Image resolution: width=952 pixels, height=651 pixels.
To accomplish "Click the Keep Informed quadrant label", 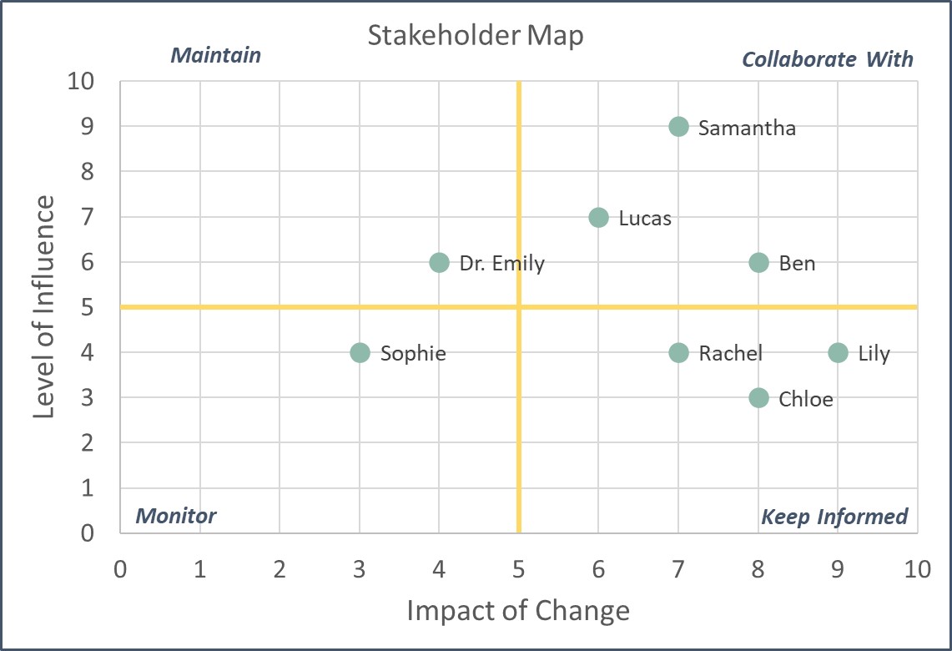I will (834, 517).
